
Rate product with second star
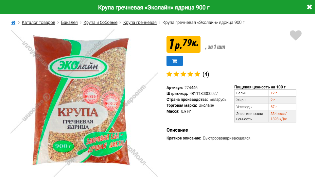[176, 74]
